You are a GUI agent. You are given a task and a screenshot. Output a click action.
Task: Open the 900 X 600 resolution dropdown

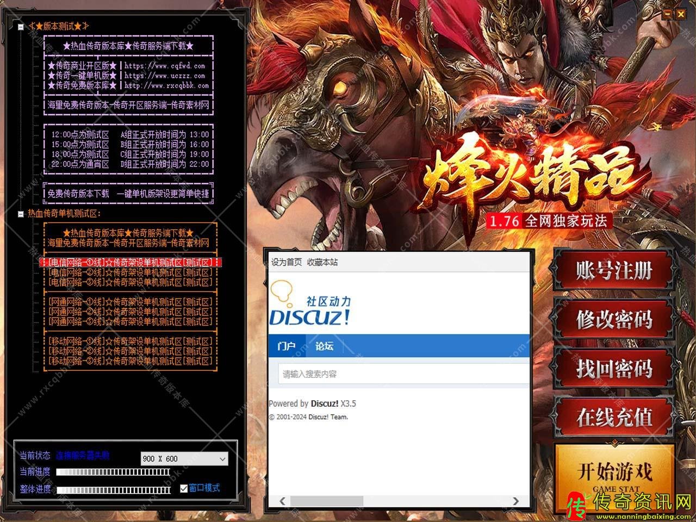point(184,458)
